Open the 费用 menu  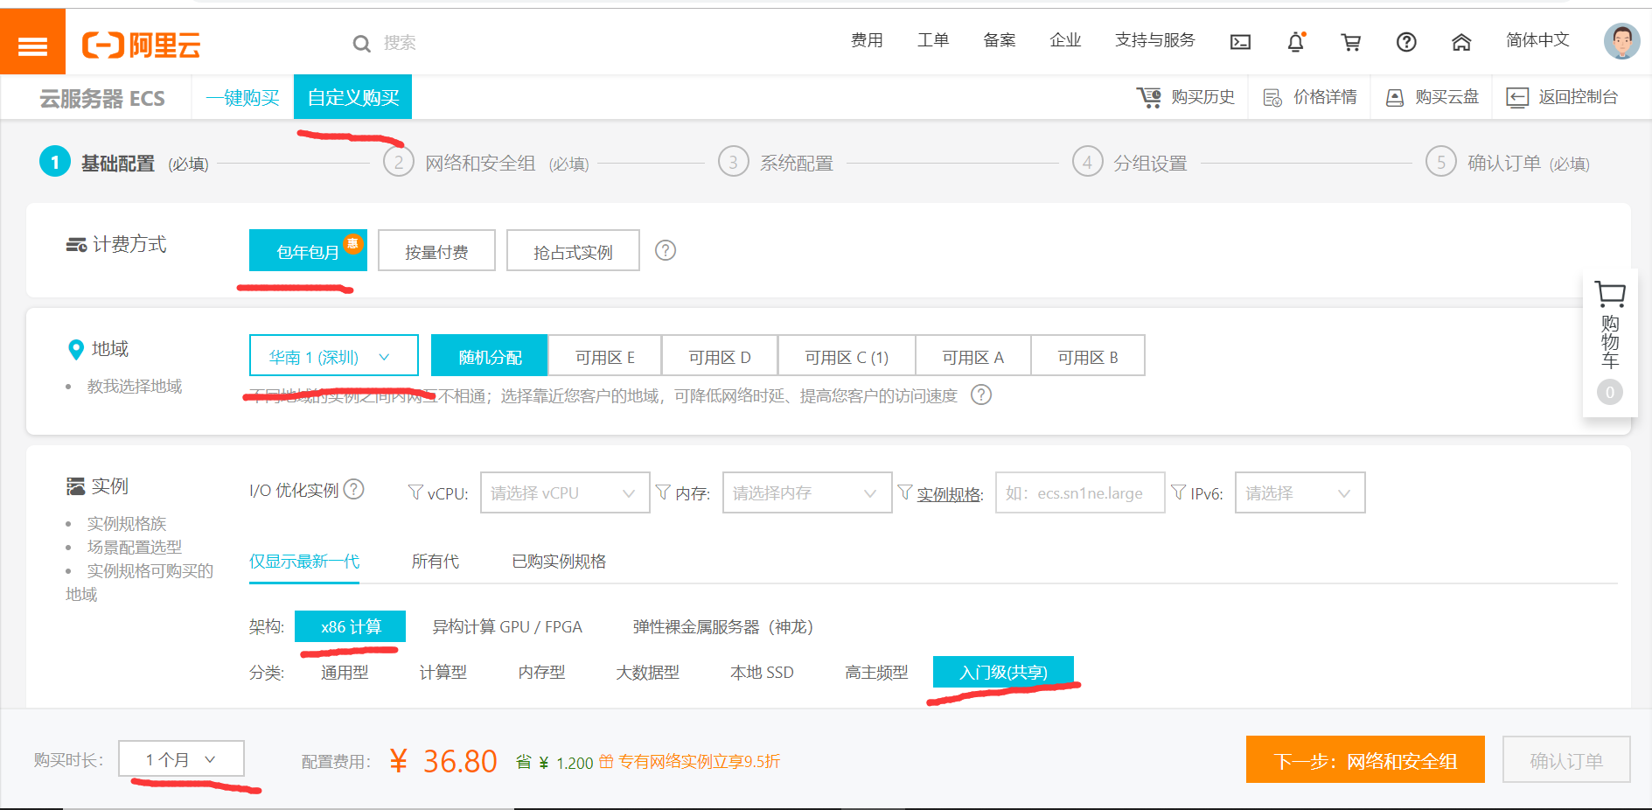pos(867,40)
